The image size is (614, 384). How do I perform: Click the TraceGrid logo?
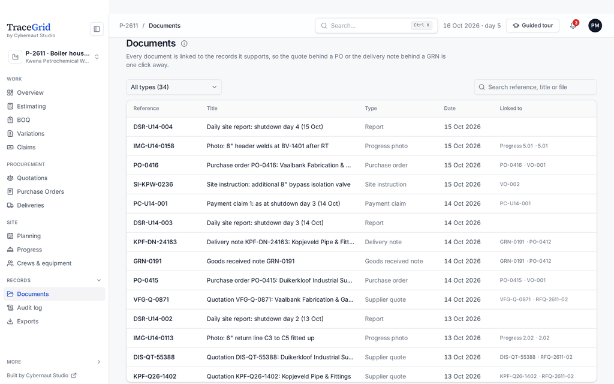pyautogui.click(x=29, y=27)
